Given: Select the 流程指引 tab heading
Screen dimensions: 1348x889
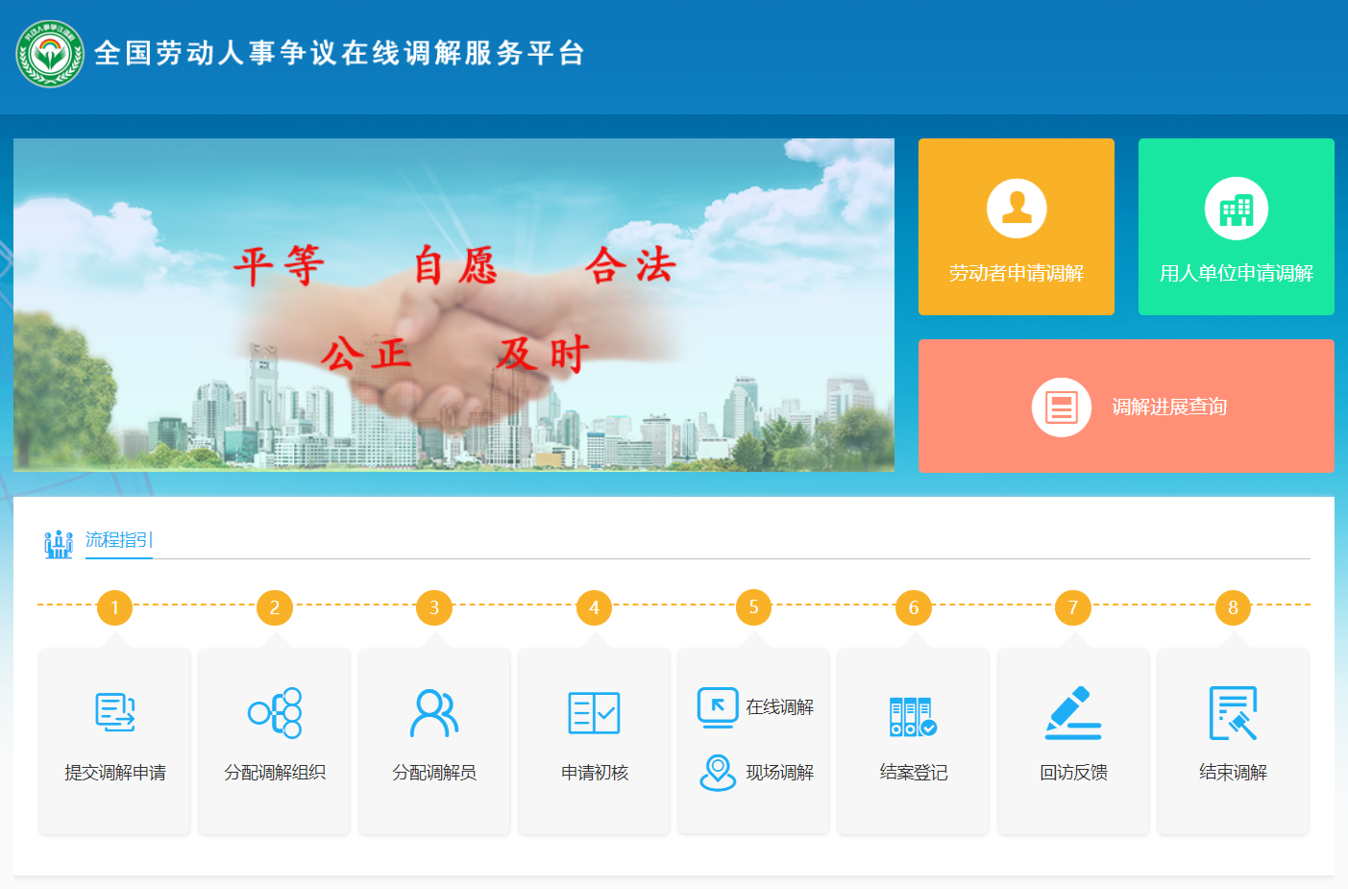Looking at the screenshot, I should click(x=118, y=540).
